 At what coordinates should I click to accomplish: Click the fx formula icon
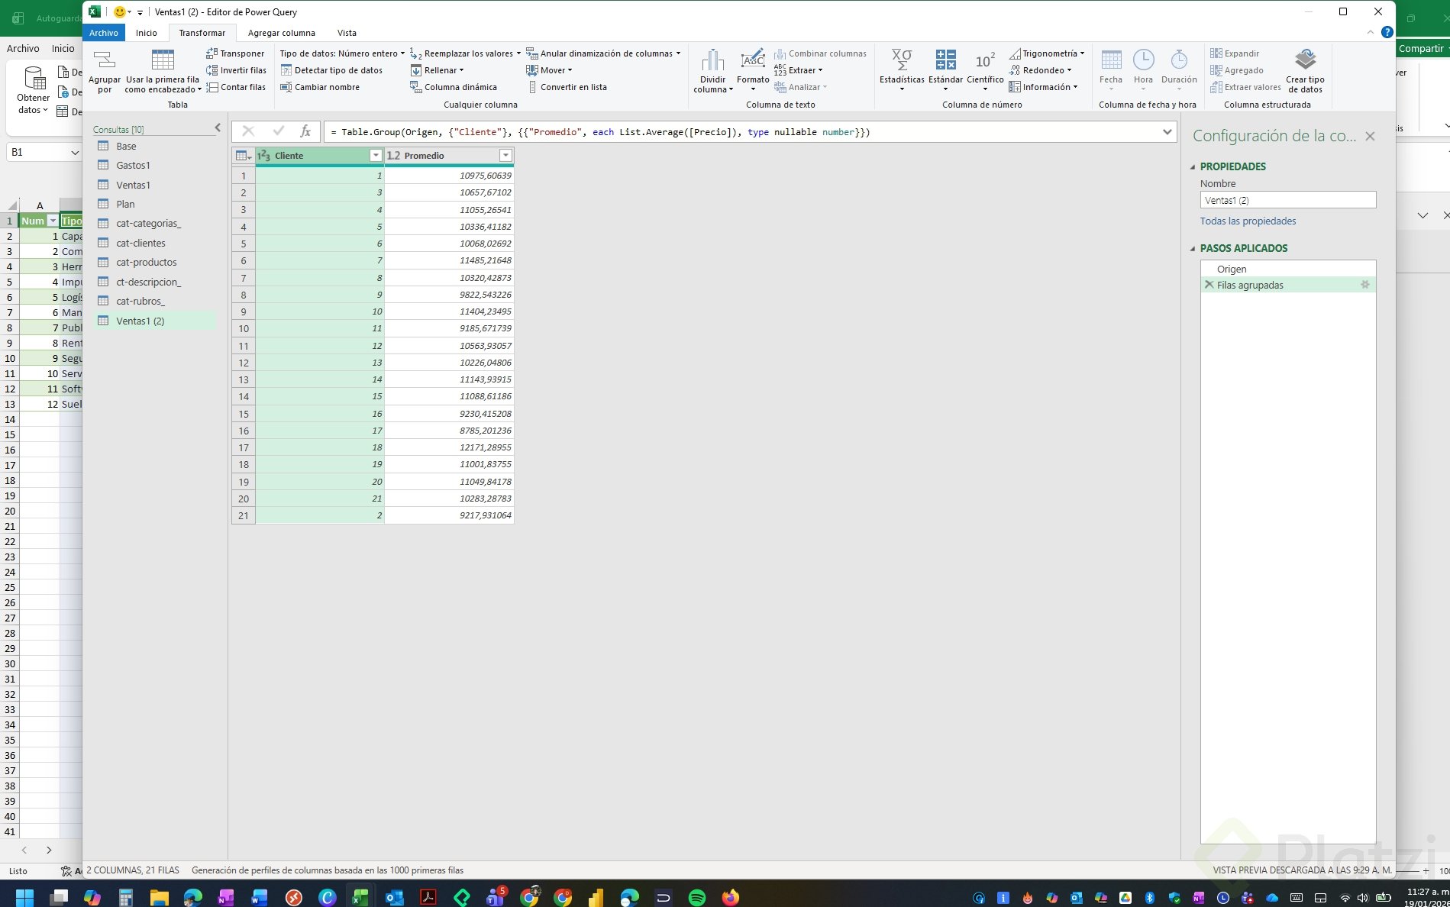coord(305,131)
